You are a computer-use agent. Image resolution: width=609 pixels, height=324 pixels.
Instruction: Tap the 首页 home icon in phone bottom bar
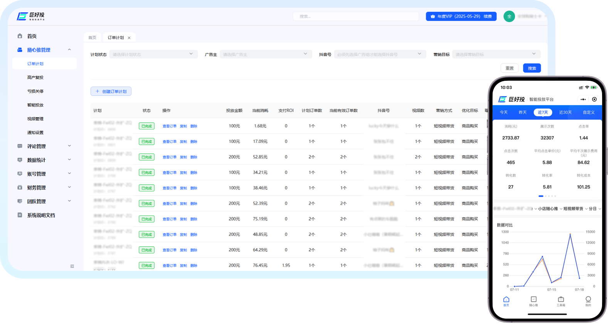[x=506, y=299]
